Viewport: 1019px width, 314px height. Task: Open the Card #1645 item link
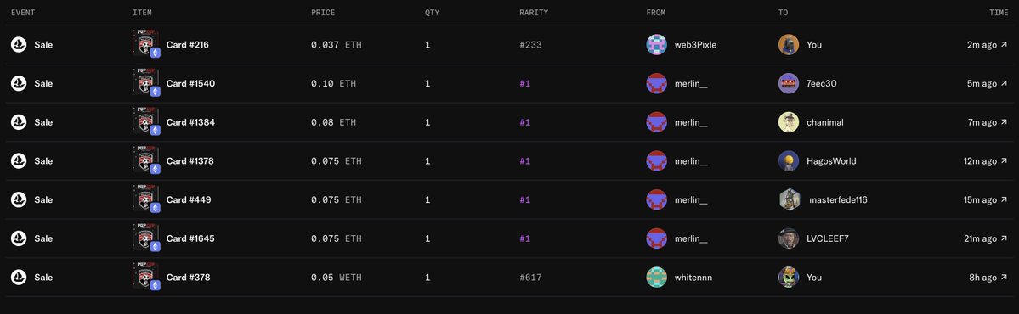pos(190,238)
